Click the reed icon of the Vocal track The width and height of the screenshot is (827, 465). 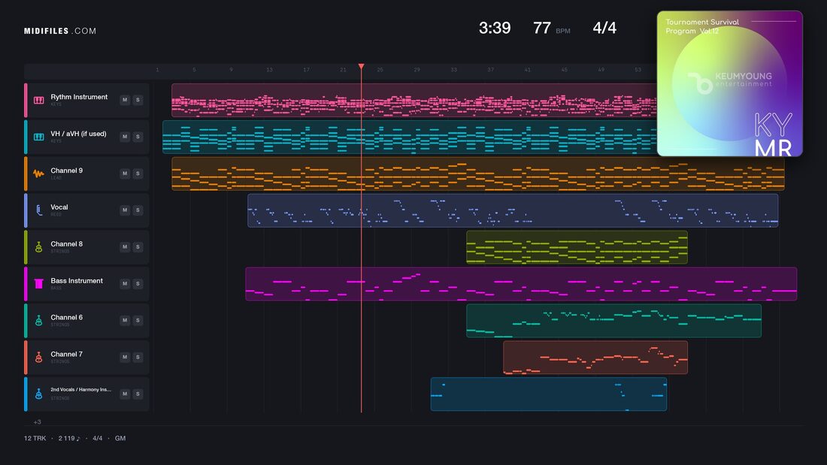tap(38, 210)
